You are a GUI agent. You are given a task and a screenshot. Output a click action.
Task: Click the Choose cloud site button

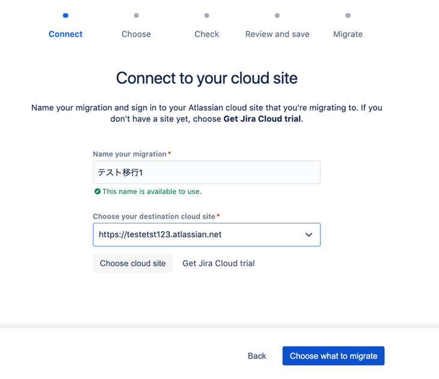(133, 263)
